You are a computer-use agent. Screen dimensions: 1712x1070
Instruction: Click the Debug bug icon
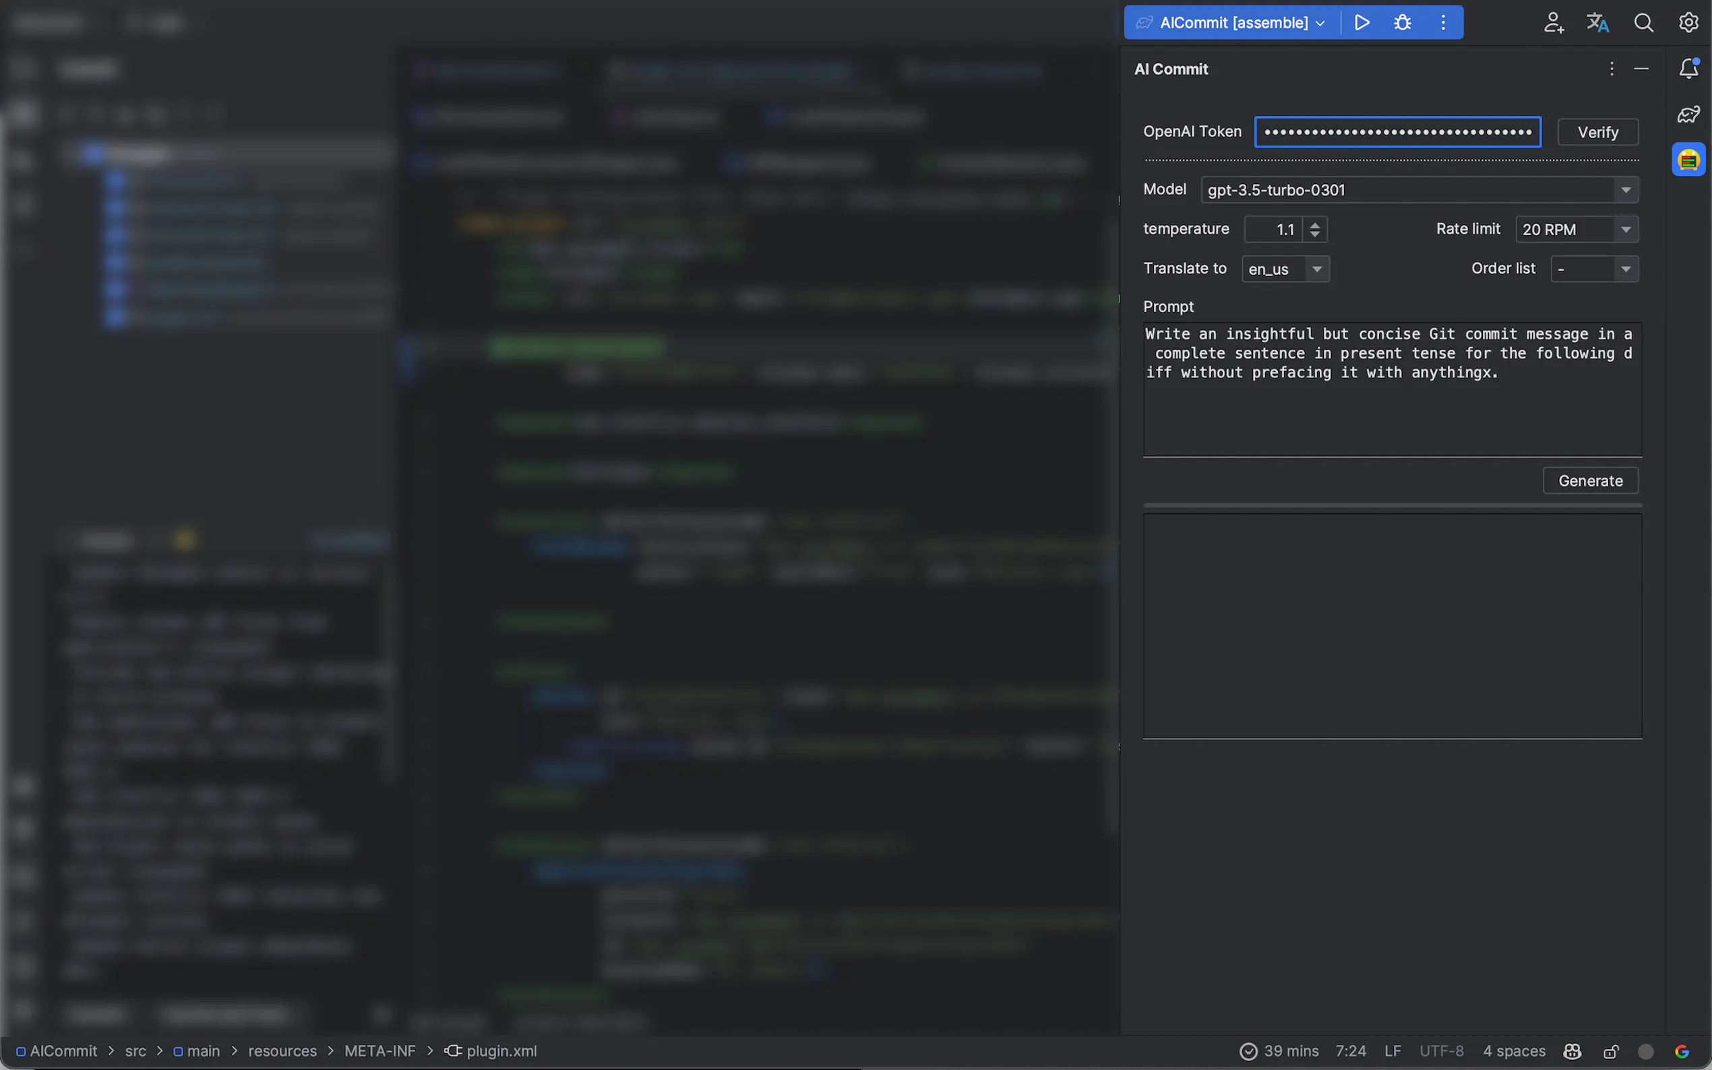[x=1402, y=23]
